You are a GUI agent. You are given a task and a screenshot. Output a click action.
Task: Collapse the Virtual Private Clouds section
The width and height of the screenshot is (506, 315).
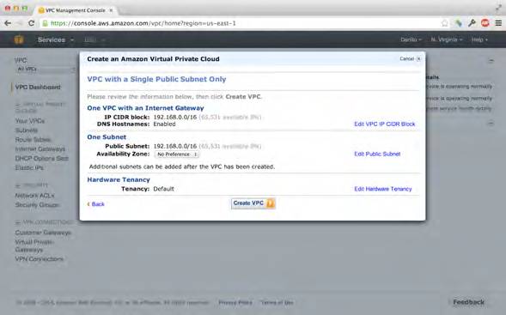(x=17, y=104)
